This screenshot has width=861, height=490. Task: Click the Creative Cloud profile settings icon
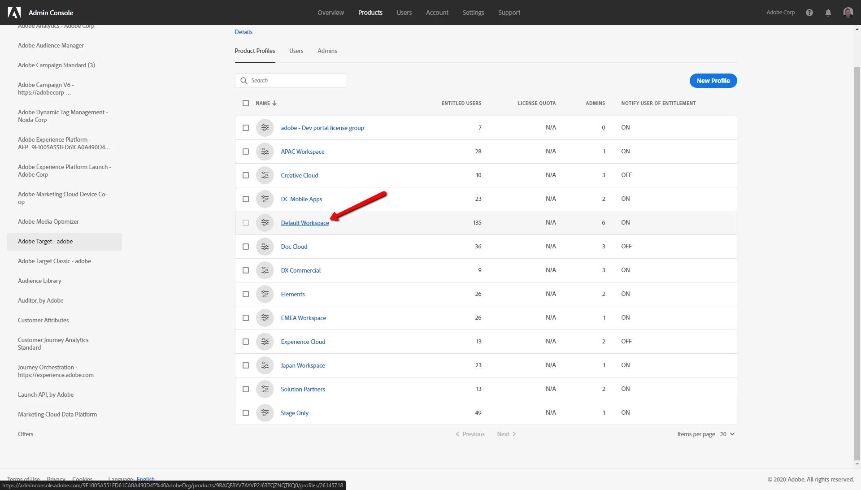click(265, 175)
